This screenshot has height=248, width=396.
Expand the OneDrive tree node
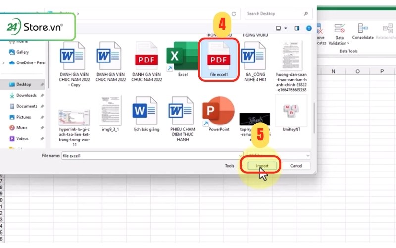pyautogui.click(x=3, y=63)
